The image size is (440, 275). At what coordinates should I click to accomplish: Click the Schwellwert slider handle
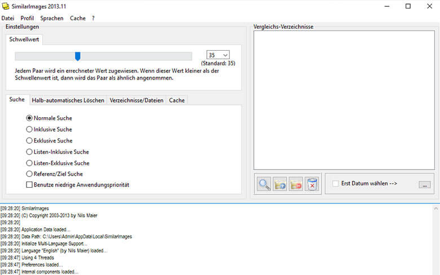[x=78, y=56]
